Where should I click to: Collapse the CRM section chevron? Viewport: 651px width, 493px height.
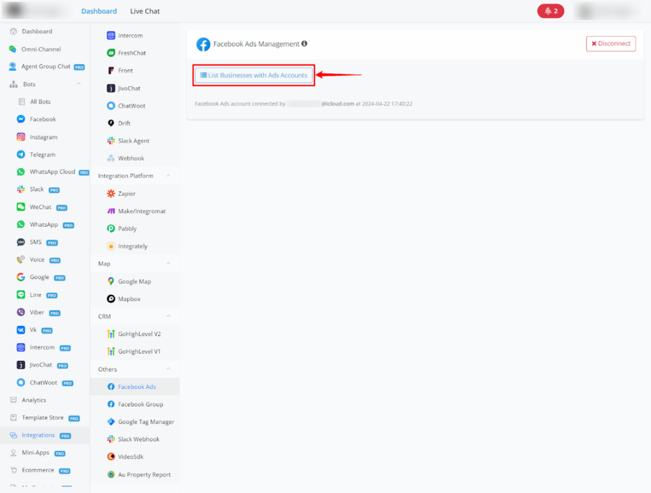pos(168,316)
